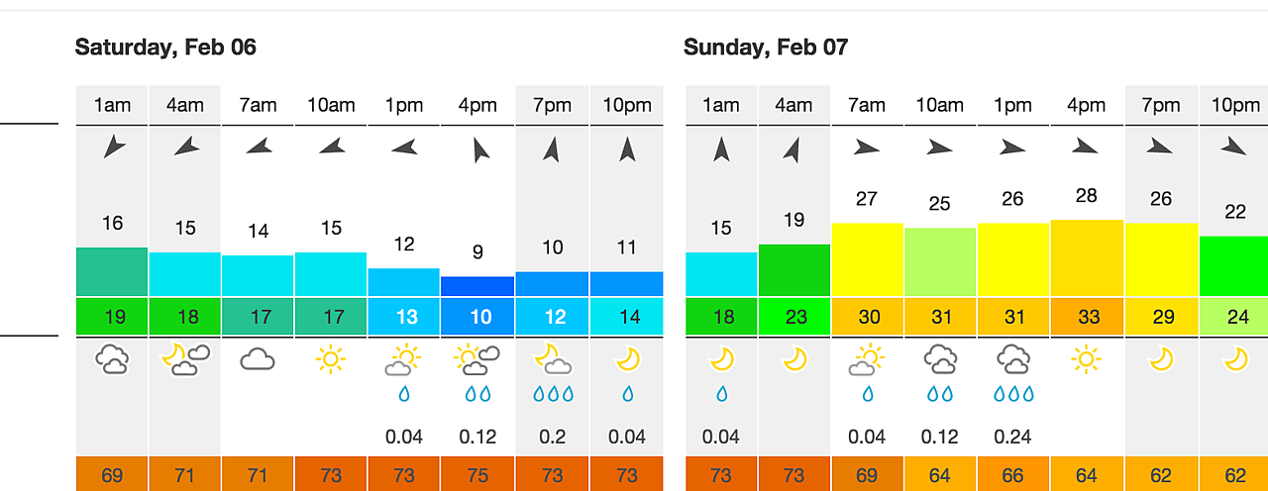Viewport: 1268px width, 491px height.
Task: Click the Sunday 4pm gust value 33
Action: 1087,317
